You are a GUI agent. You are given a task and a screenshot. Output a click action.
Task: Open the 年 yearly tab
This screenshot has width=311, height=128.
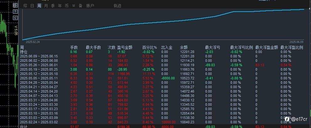coord(60,6)
